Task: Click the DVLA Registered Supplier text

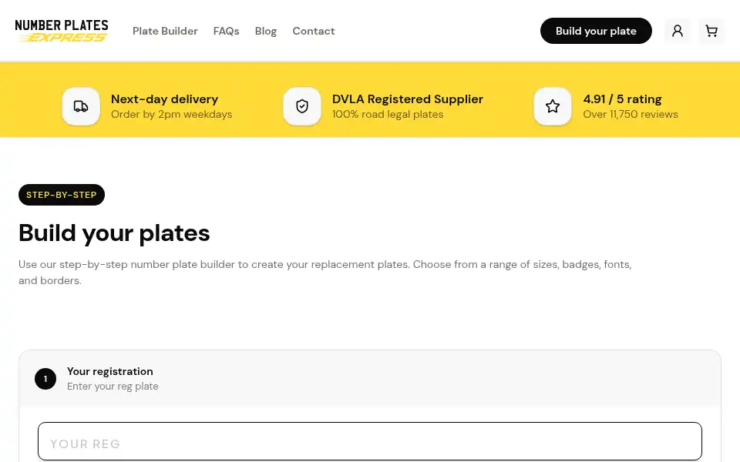Action: pos(408,99)
